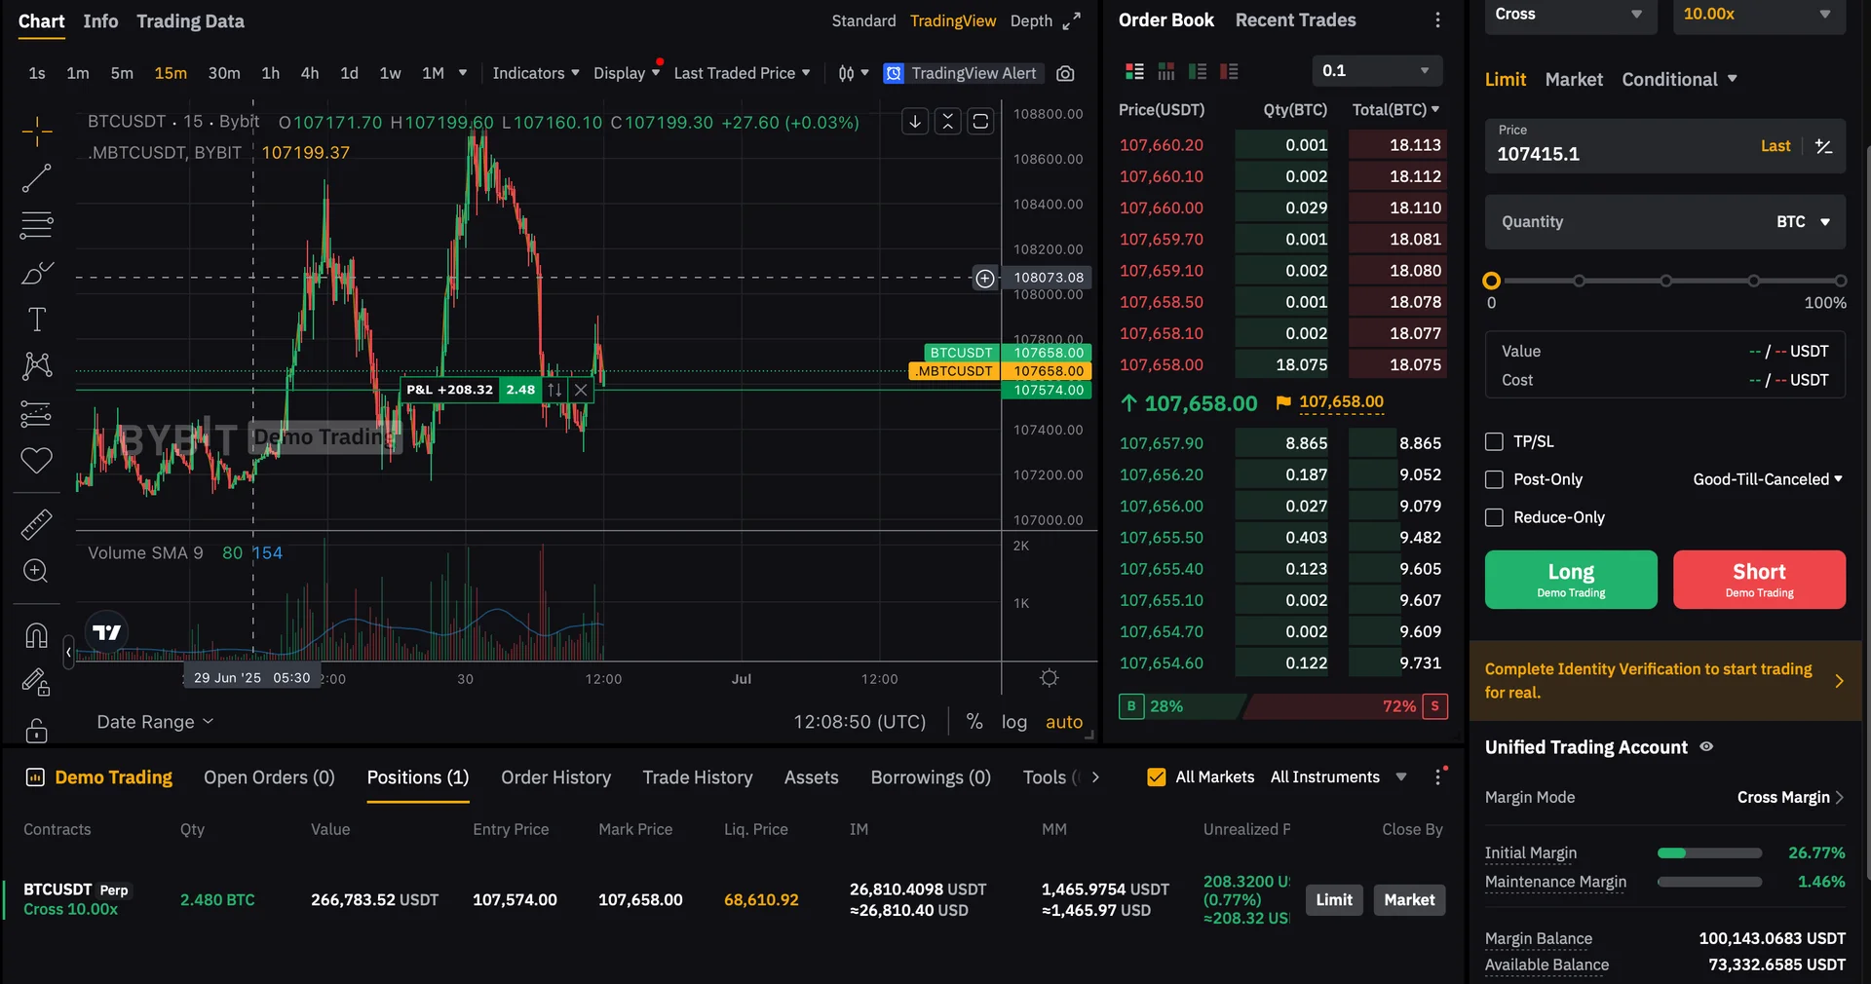Take a chart snapshot with camera icon
Viewport: 1871px width, 984px height.
click(x=1065, y=73)
